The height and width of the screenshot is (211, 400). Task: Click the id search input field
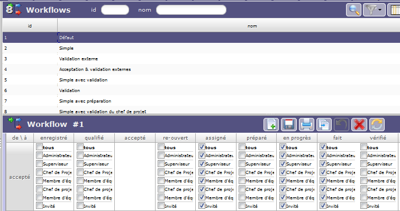coord(115,10)
